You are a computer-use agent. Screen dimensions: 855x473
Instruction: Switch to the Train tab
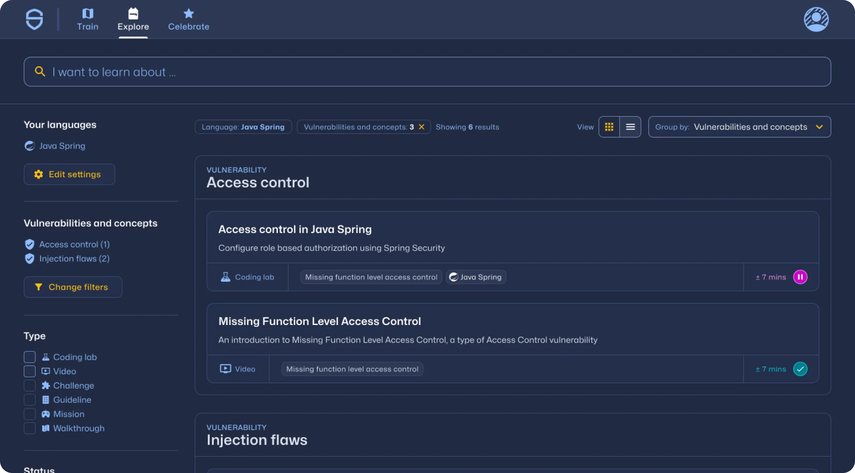(88, 19)
